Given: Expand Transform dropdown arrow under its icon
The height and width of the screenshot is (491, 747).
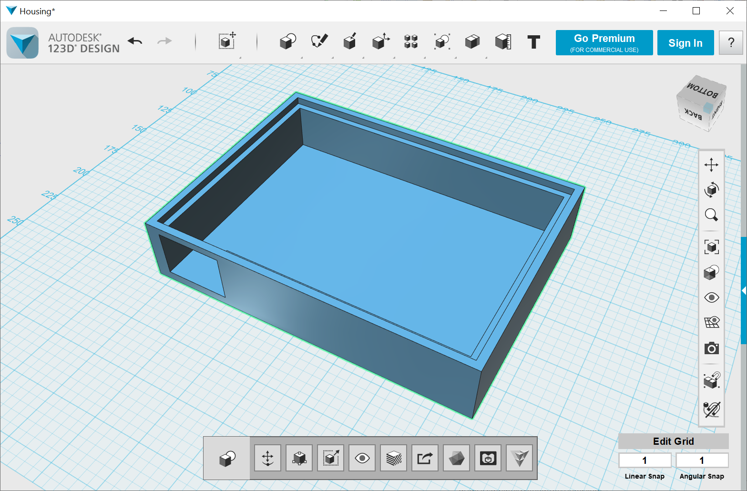Looking at the screenshot, I should pos(240,58).
